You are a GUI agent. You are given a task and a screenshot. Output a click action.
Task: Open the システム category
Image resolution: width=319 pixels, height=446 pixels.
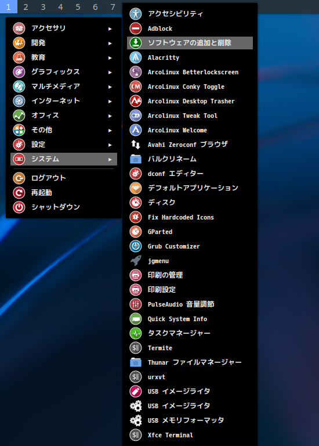(64, 159)
